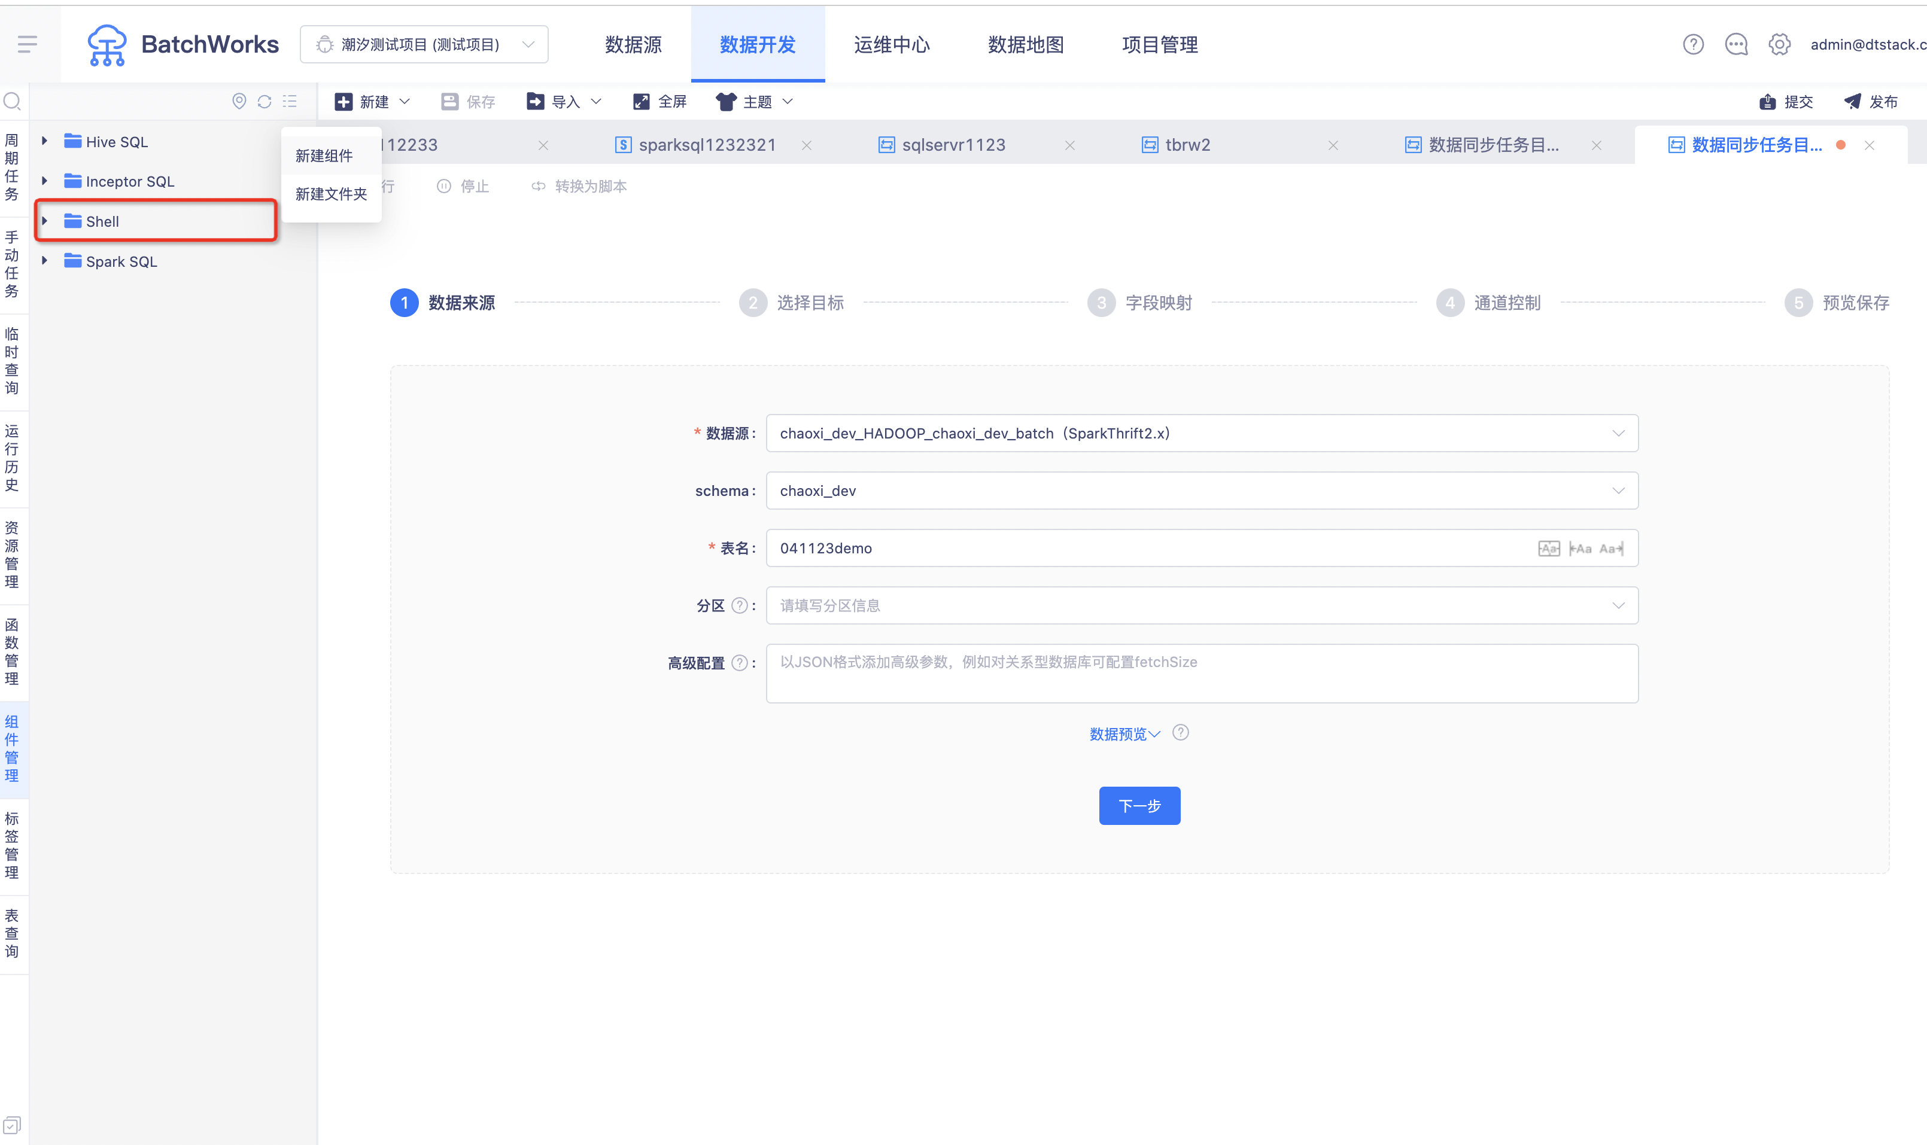Open the 分区 partition dropdown

pos(1202,605)
